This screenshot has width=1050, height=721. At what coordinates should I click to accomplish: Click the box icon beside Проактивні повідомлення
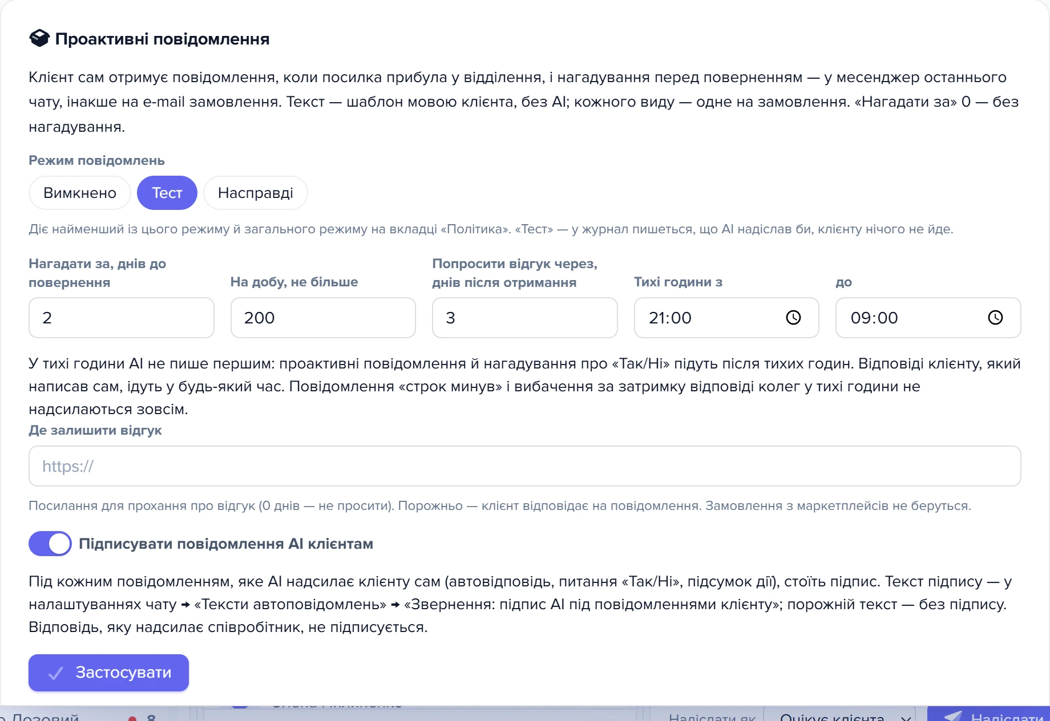pyautogui.click(x=39, y=38)
